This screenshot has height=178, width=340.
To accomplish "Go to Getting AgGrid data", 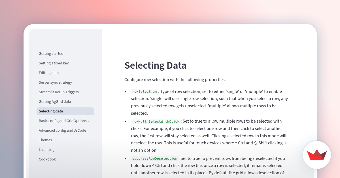I will (55, 101).
